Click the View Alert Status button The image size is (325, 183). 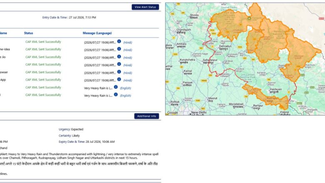[x=145, y=7]
